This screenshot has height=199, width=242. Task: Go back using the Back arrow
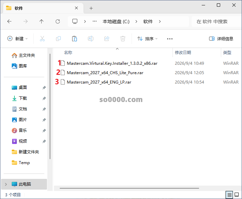point(9,21)
